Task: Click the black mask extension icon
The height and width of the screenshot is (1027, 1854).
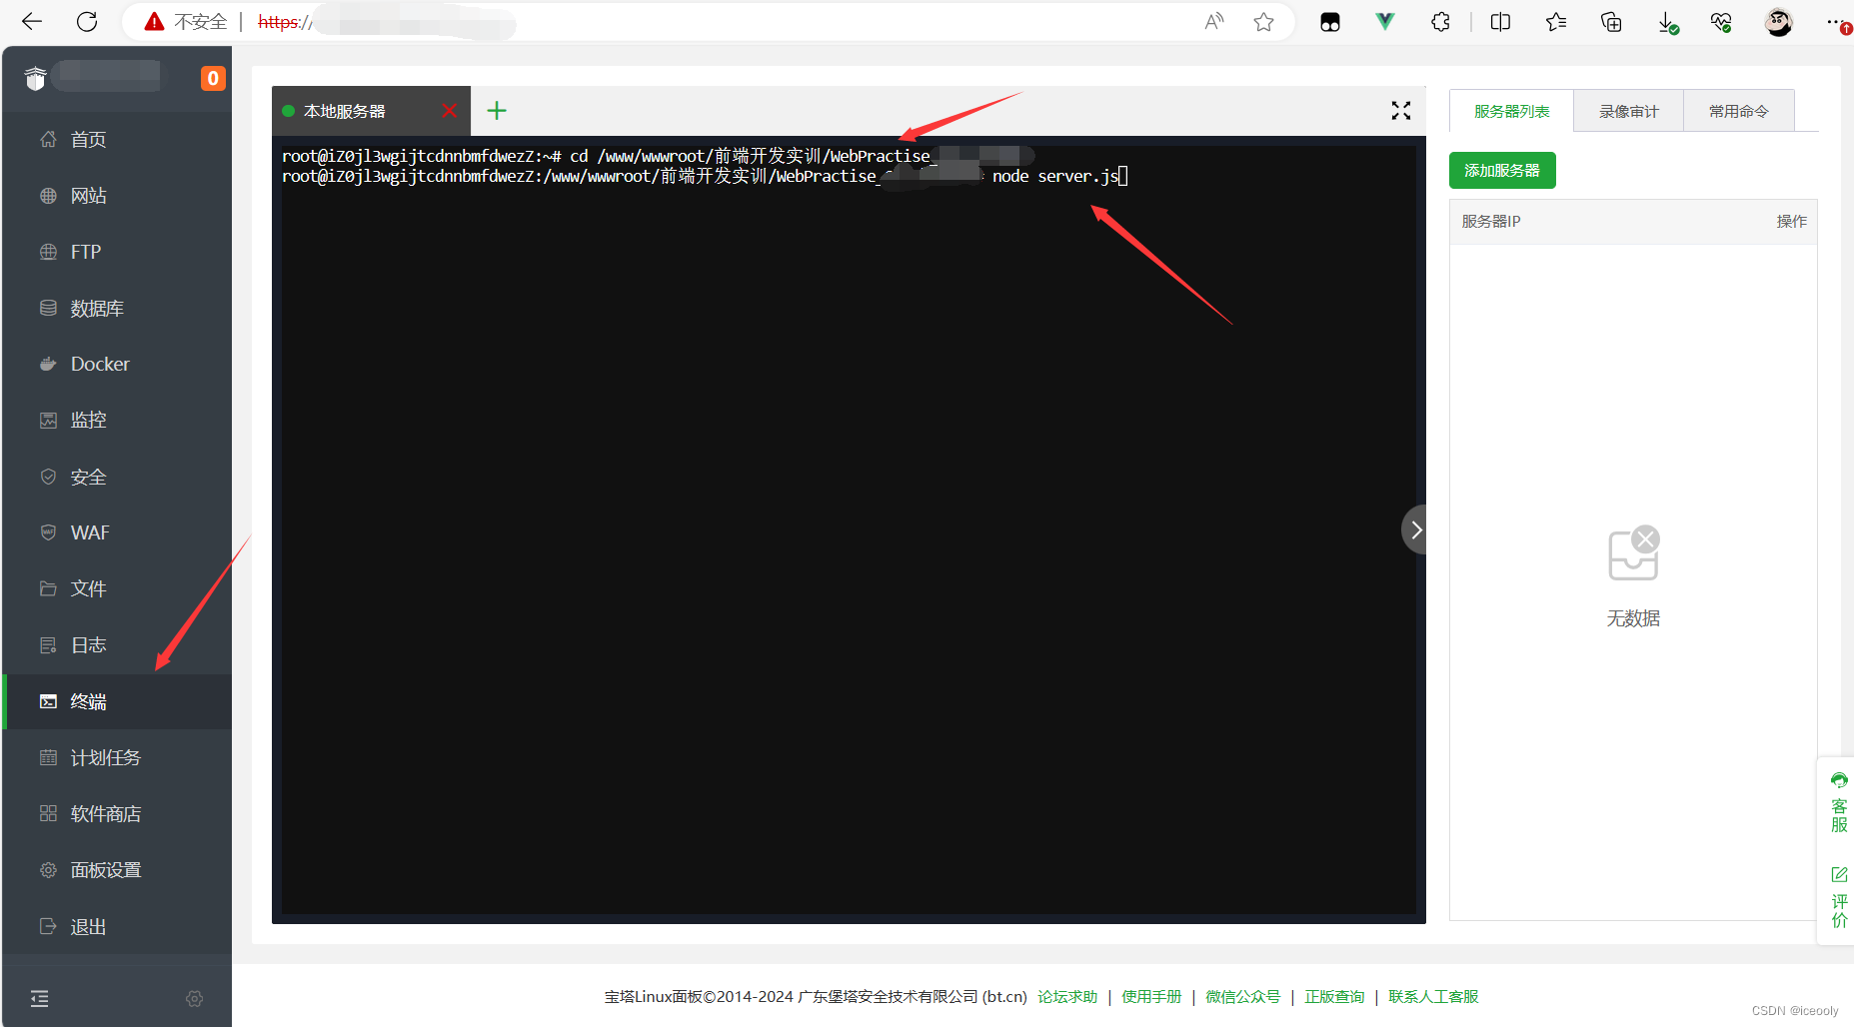Action: point(1330,22)
